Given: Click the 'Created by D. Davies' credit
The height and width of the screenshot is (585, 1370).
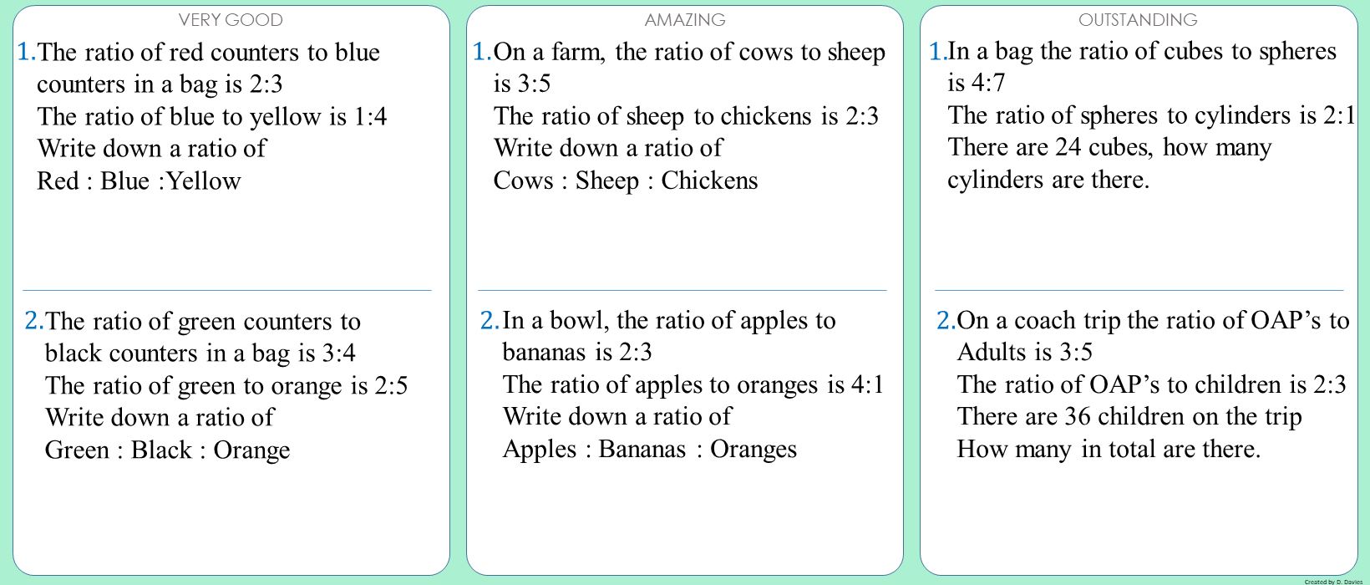Looking at the screenshot, I should [1333, 582].
